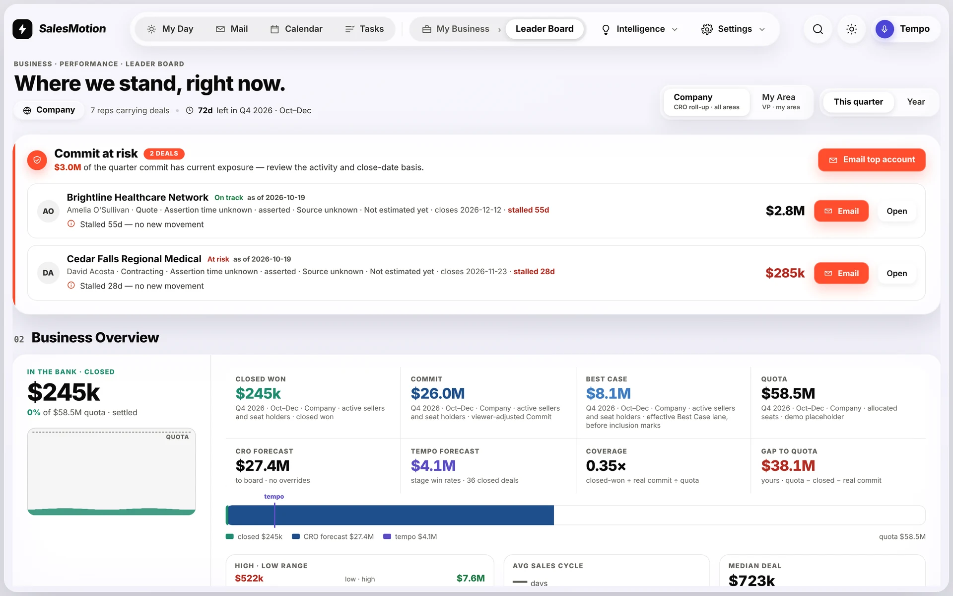This screenshot has height=596, width=953.
Task: Click the clock icon next to 72d left
Action: click(x=190, y=110)
